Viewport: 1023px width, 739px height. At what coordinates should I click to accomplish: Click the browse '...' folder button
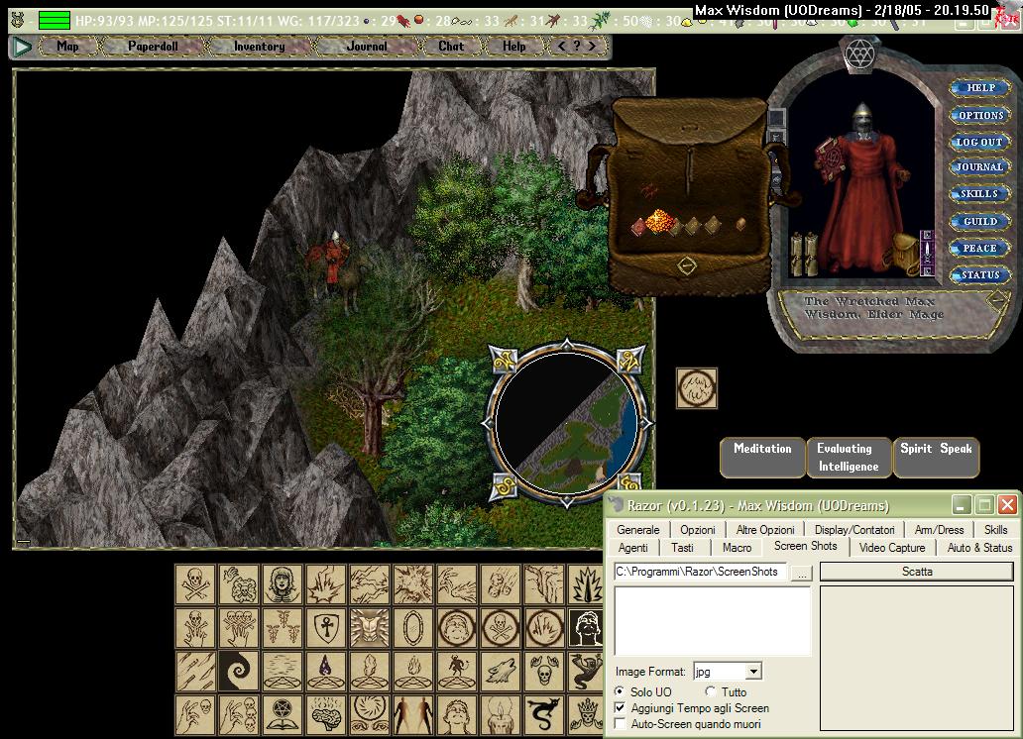pos(802,572)
